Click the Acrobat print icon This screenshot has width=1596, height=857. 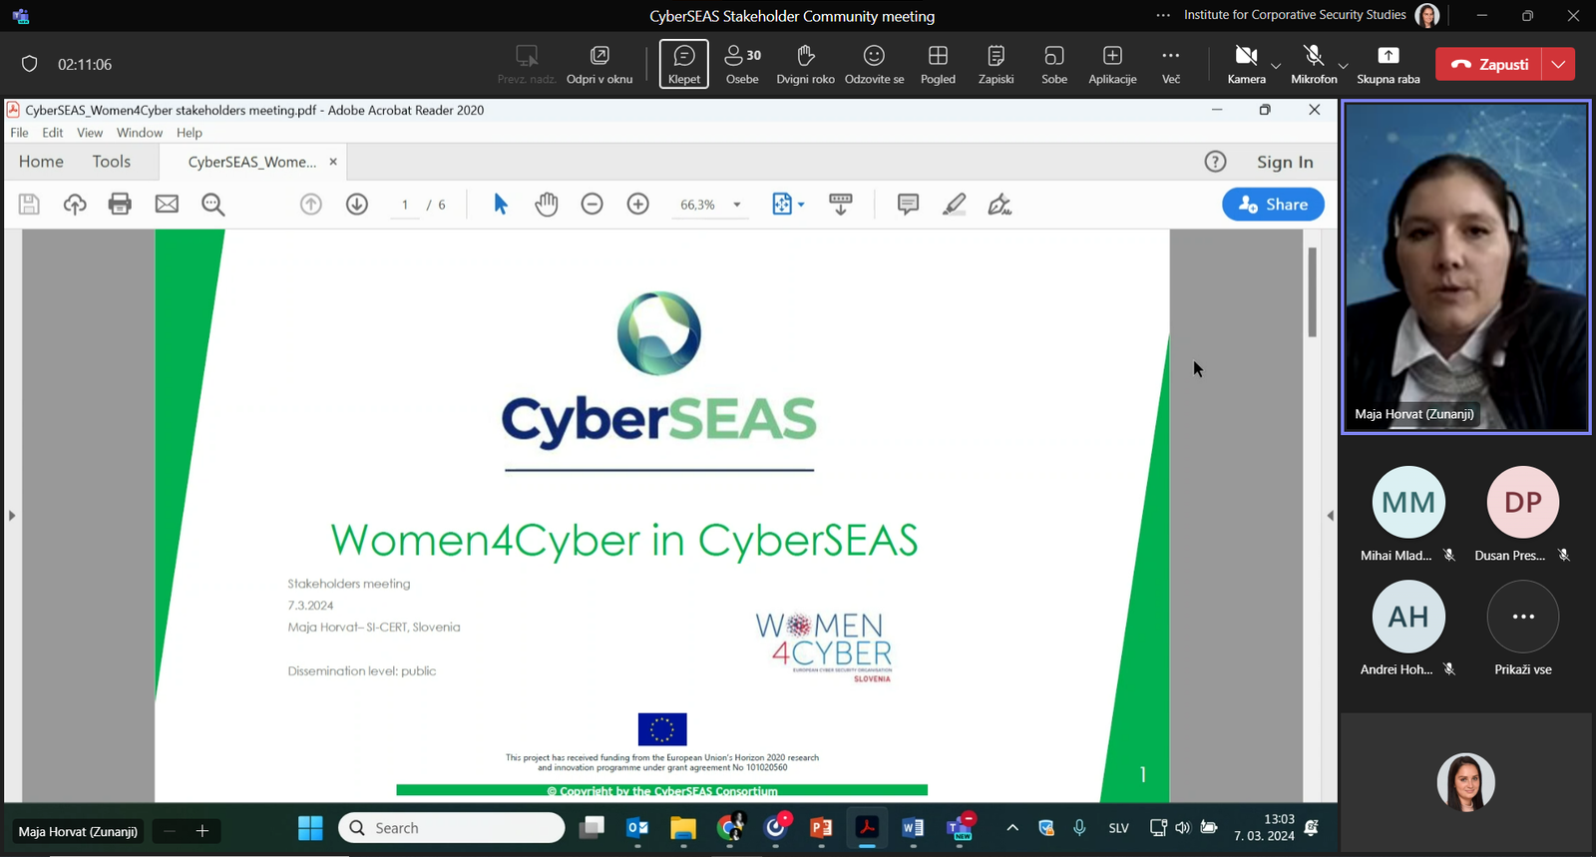pyautogui.click(x=120, y=205)
